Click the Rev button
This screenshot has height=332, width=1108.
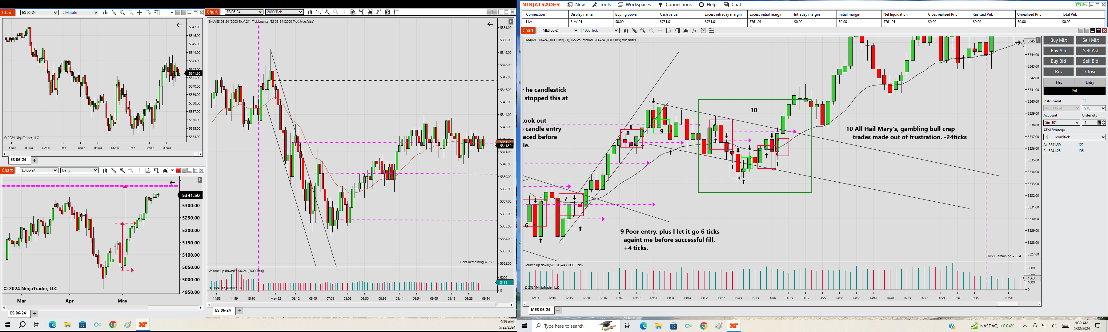point(1058,72)
